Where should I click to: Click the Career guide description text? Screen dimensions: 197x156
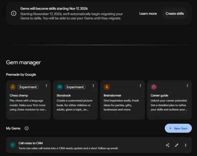tap(169, 105)
